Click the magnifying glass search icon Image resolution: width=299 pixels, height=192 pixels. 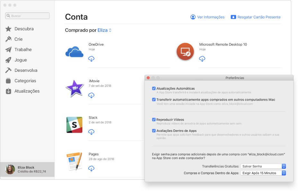[x=8, y=16]
